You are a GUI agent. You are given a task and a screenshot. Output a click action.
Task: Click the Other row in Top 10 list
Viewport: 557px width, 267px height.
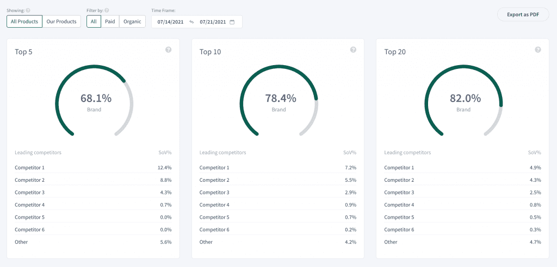tap(206, 242)
